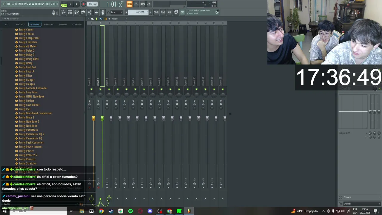
Task: Toggle Song/Pattern mode button
Action: point(64,4)
